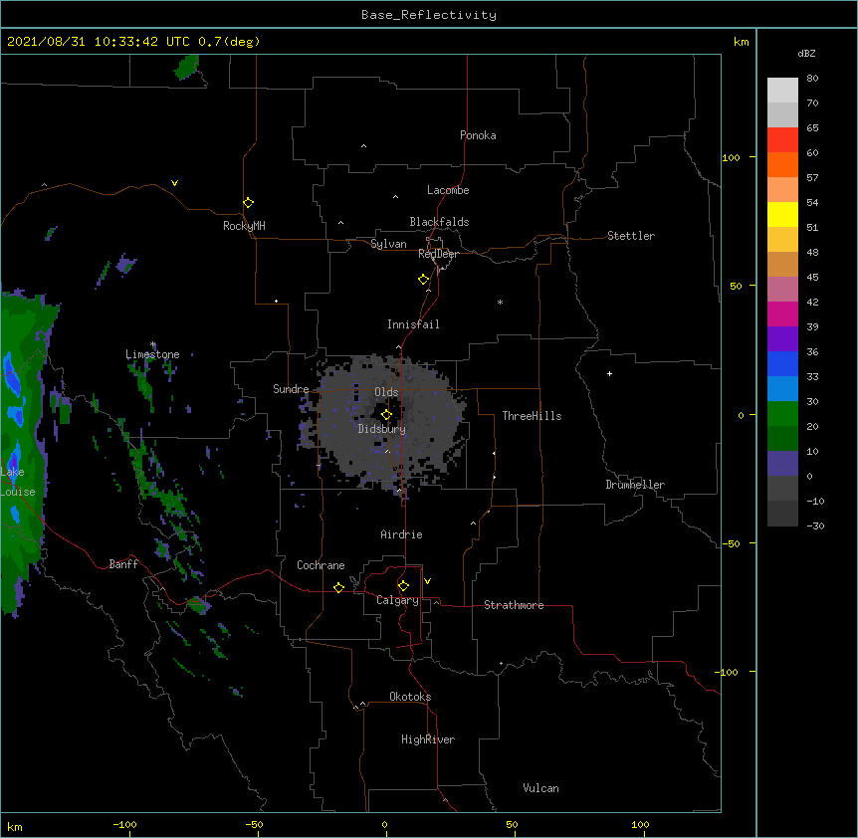
Task: Click the Lacombe city label
Action: point(448,190)
